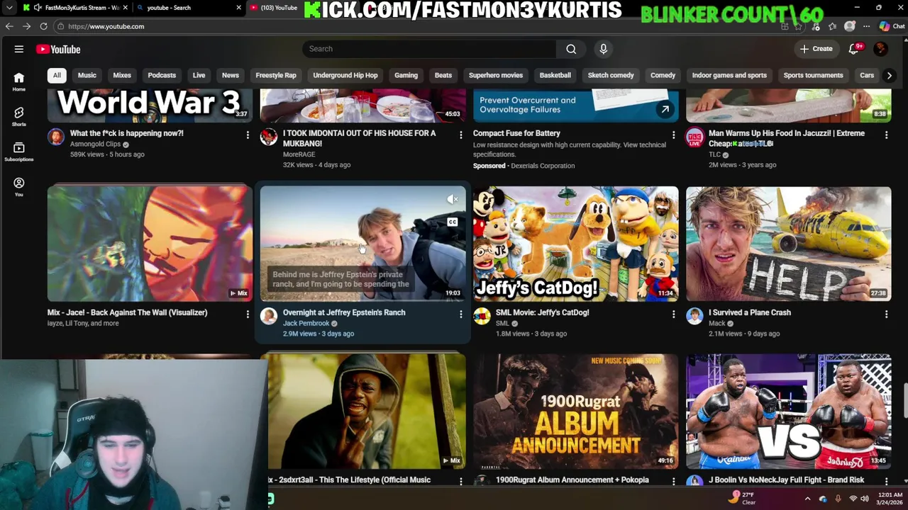Viewport: 908px width, 510px height.
Task: Click the page vertical scrollbar thumb
Action: [x=904, y=400]
